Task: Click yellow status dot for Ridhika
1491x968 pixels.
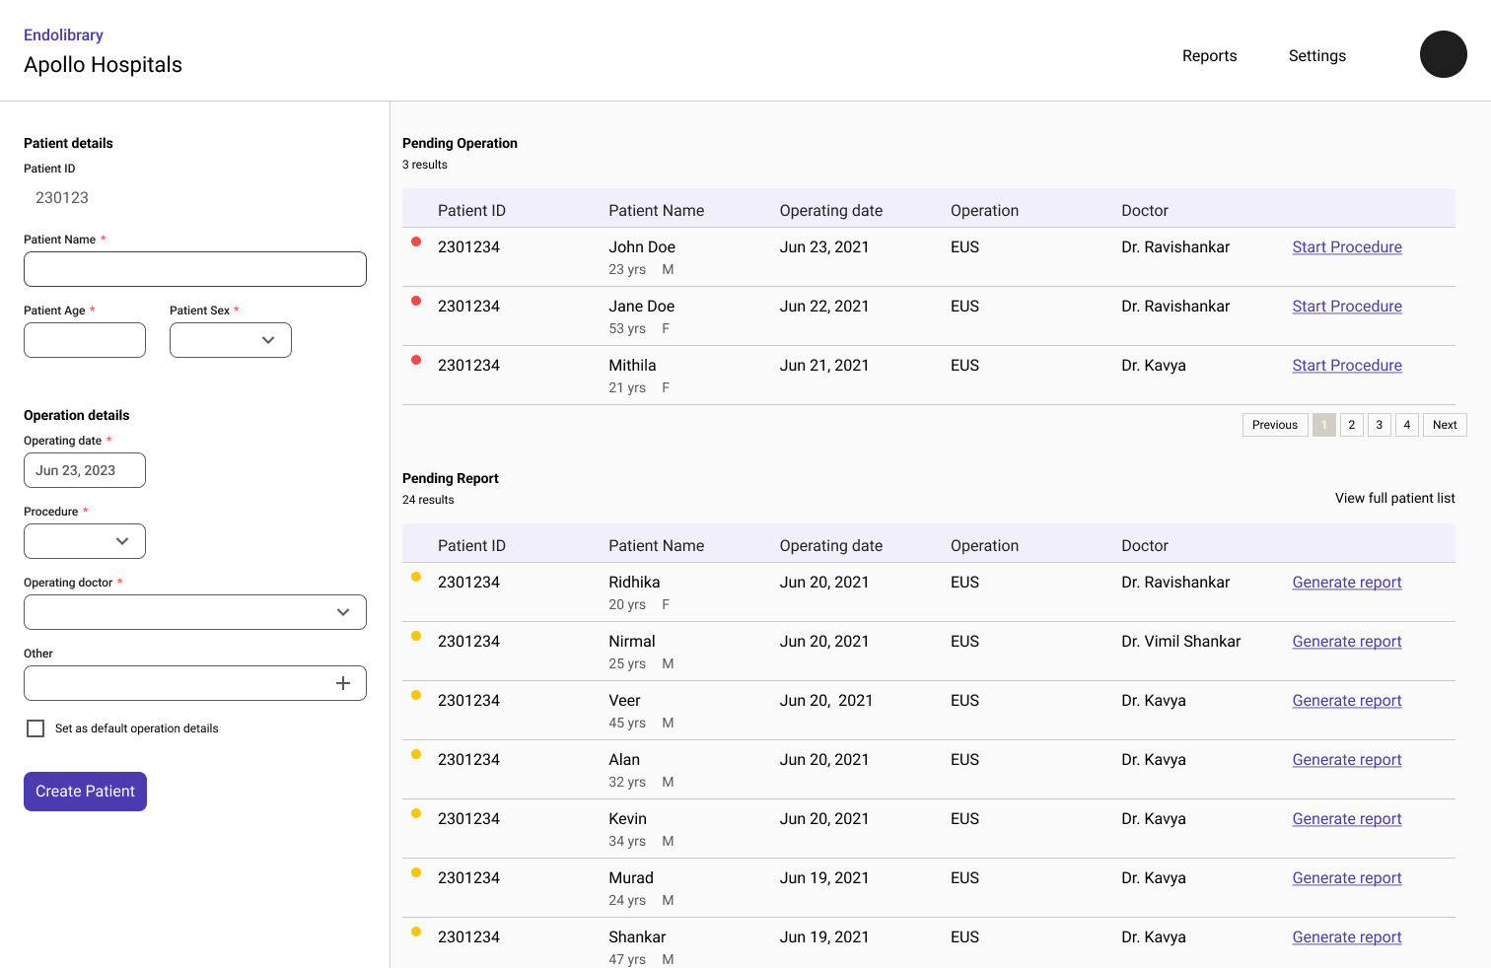Action: [416, 577]
